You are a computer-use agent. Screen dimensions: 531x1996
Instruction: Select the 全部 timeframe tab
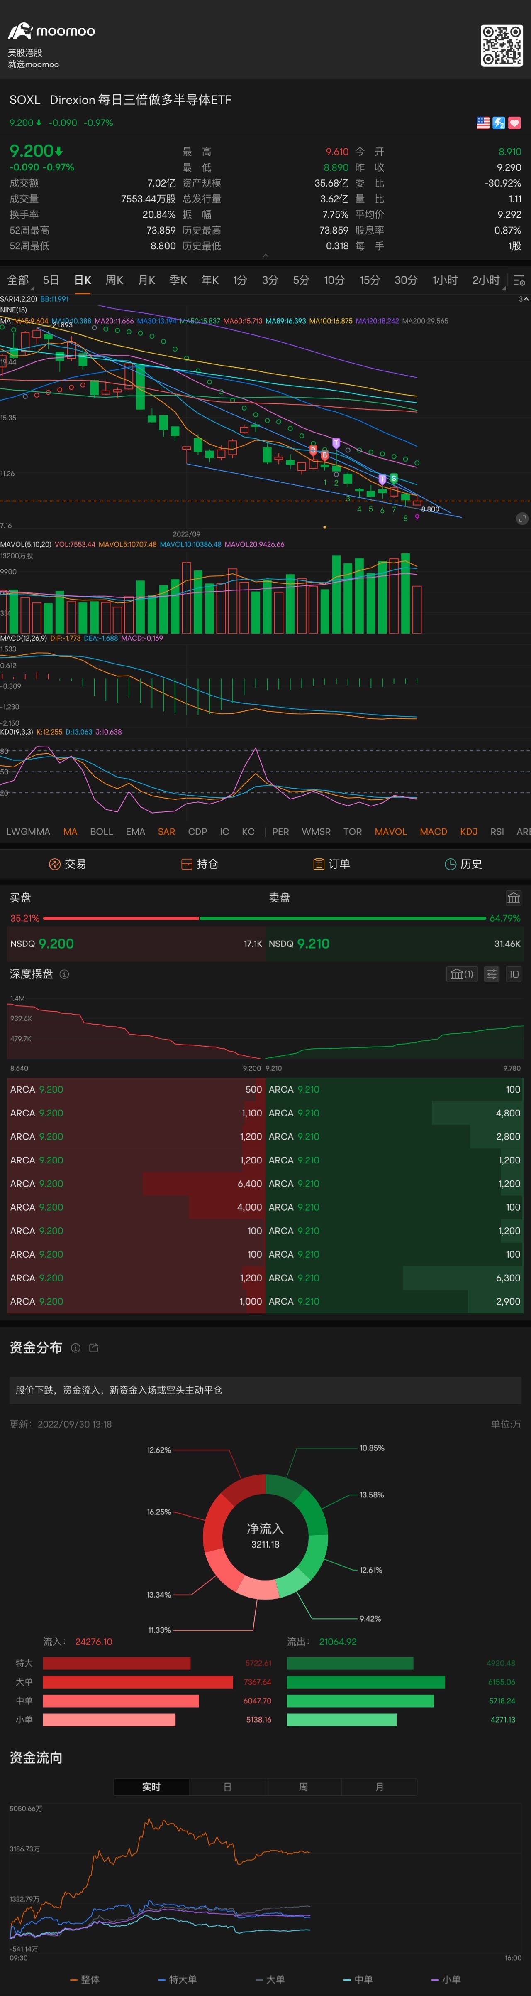[x=18, y=280]
